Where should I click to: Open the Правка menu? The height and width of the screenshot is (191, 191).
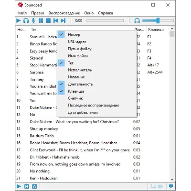(38, 13)
